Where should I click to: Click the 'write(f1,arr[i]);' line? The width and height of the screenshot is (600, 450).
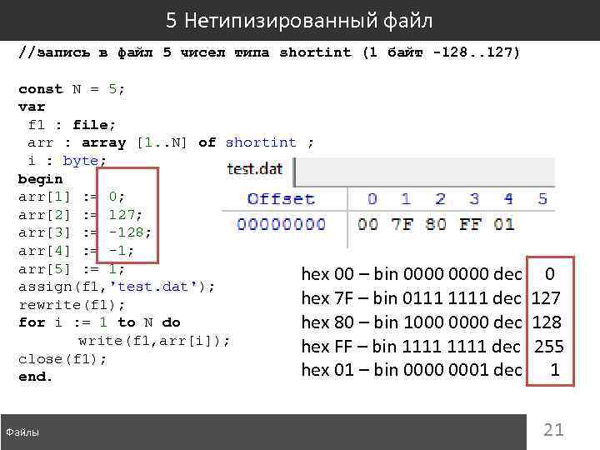[154, 341]
